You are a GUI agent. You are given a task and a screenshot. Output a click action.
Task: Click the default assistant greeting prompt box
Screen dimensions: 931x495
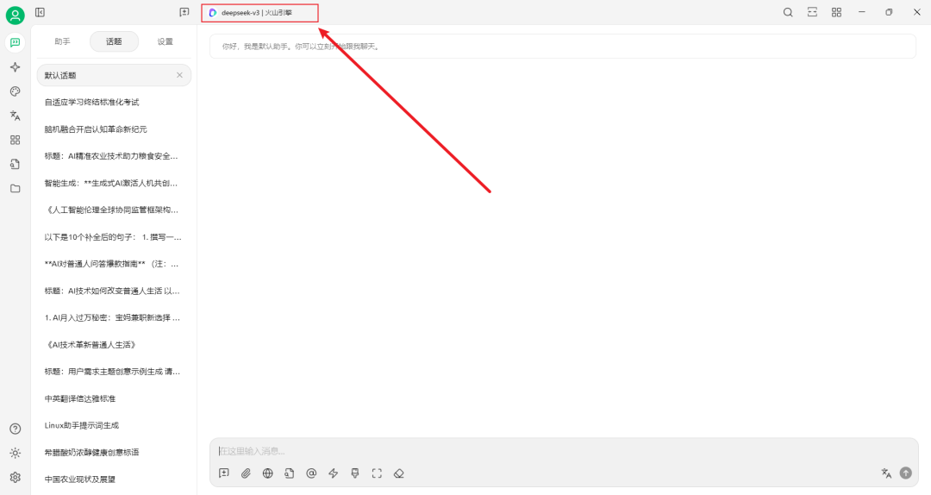[x=563, y=47]
